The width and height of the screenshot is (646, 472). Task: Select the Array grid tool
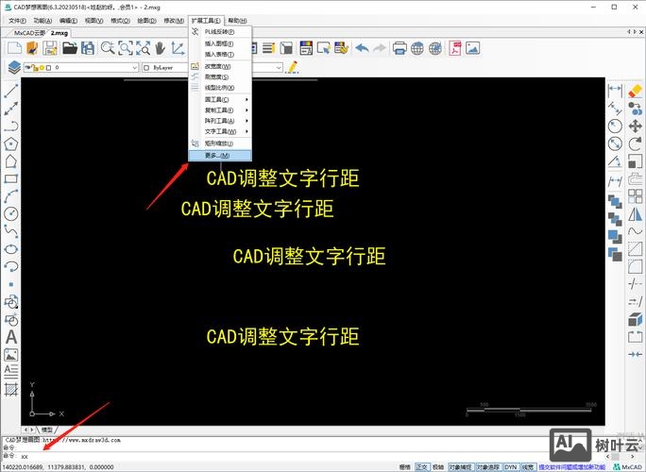coord(636,196)
